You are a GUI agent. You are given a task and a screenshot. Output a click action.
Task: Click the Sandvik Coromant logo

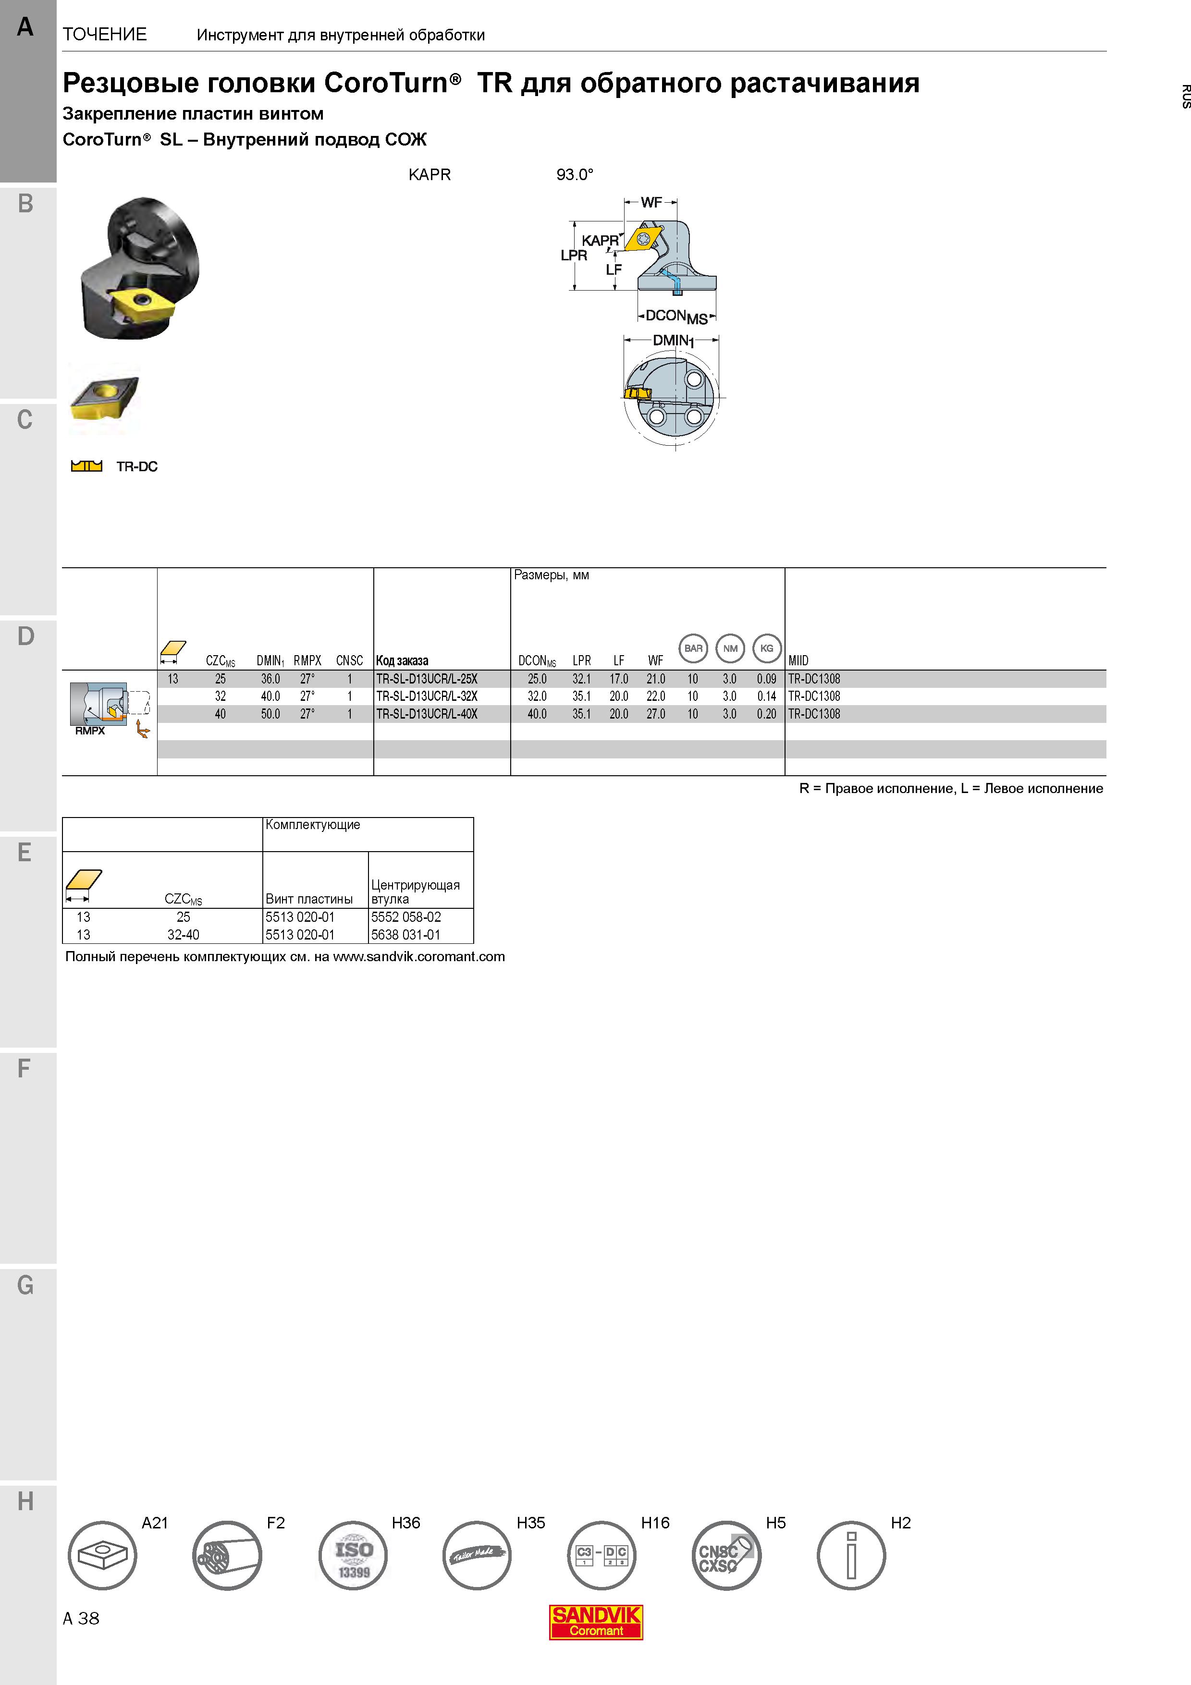(x=596, y=1622)
